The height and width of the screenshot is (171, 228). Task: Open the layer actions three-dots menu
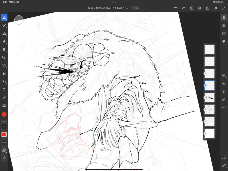tap(224, 108)
